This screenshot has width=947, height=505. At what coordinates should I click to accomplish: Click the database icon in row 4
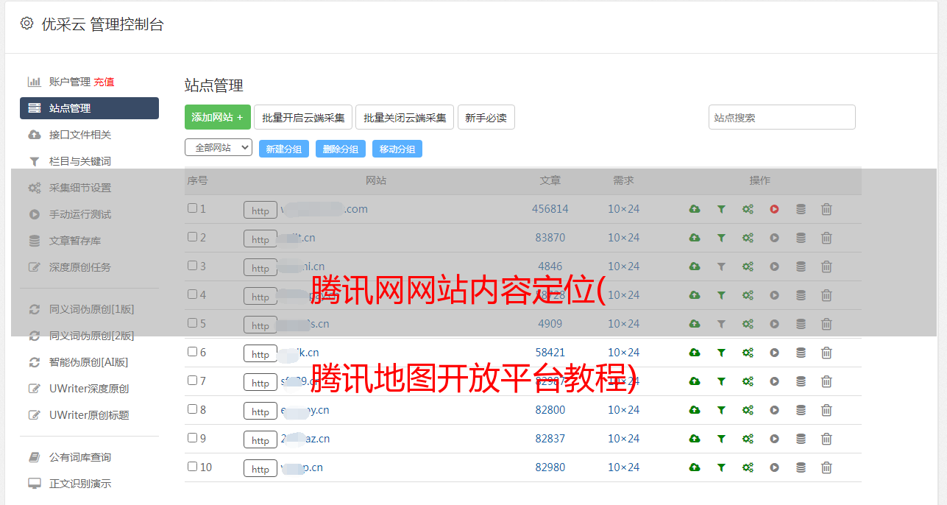pyautogui.click(x=801, y=295)
